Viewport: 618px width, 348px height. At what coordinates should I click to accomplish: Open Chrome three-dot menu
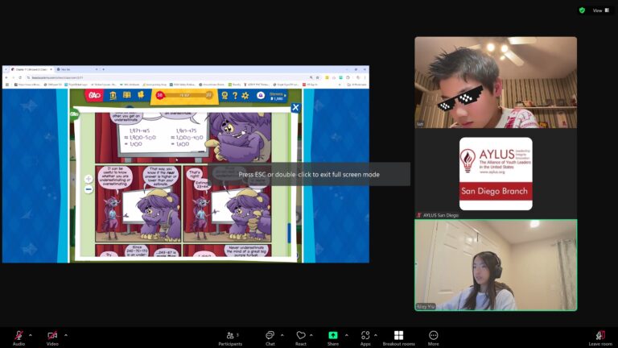tap(365, 77)
